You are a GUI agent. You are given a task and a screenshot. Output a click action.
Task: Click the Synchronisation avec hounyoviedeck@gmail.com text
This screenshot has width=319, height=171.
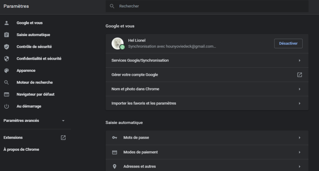172,47
